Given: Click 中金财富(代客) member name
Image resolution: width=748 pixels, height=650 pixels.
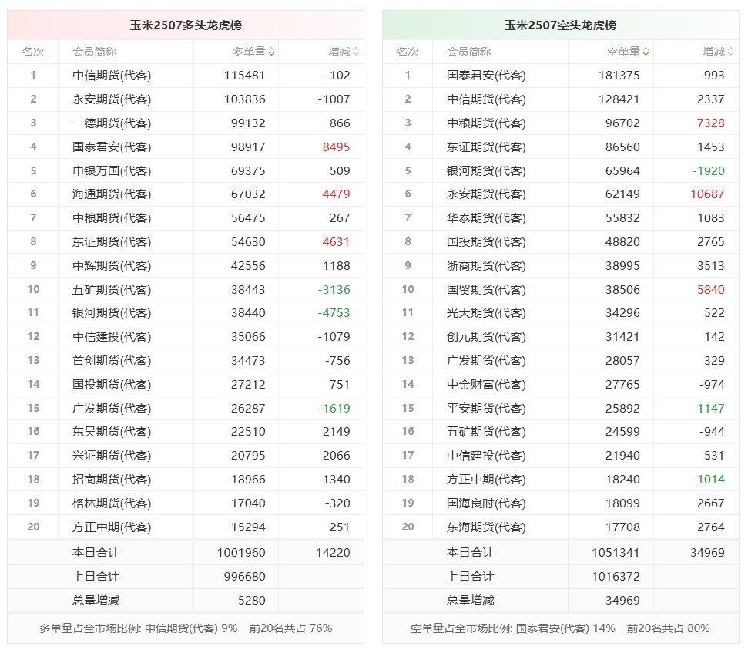Looking at the screenshot, I should [486, 385].
